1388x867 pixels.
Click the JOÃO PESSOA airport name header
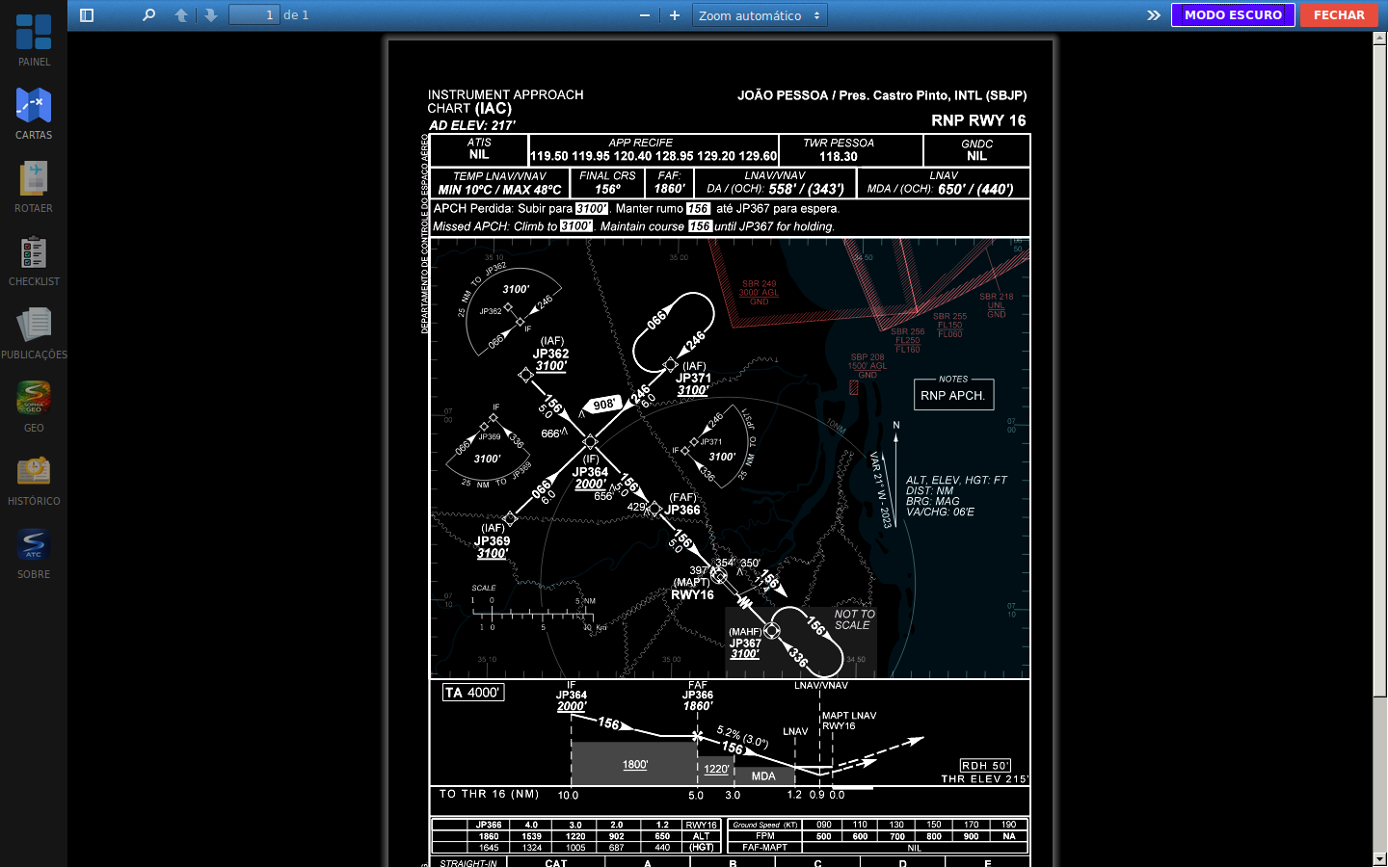click(882, 95)
